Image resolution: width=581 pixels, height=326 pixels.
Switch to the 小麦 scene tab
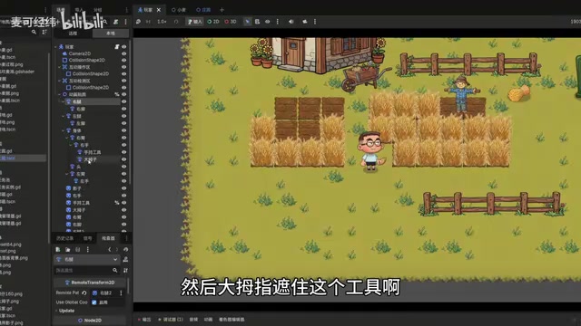(x=179, y=10)
